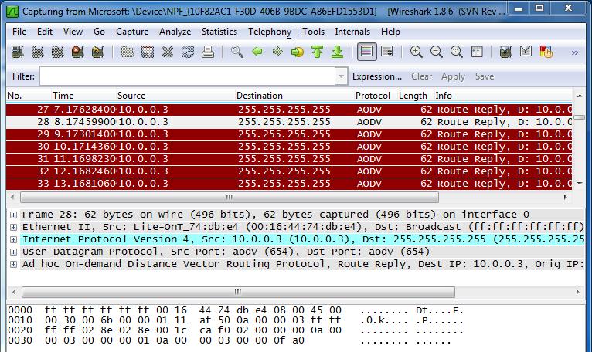592x352 pixels.
Task: Click the Apply filter button
Action: click(453, 76)
